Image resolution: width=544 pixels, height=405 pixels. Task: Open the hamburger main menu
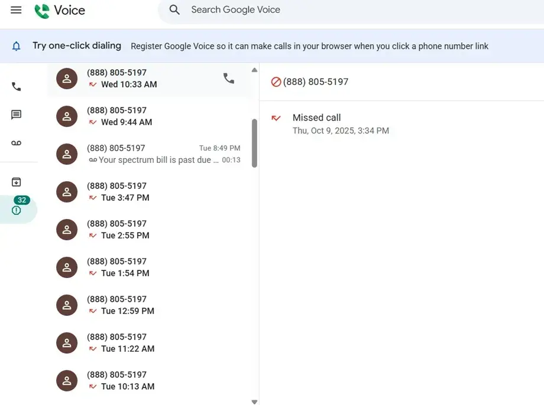16,10
